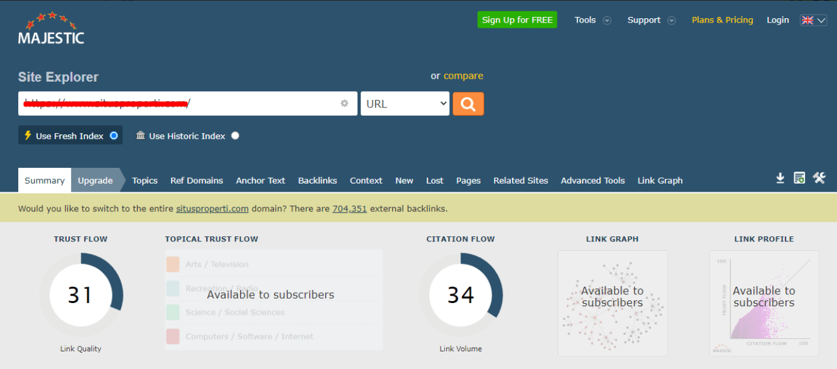Open the wrench tools icon
This screenshot has height=369, width=837.
coord(819,178)
